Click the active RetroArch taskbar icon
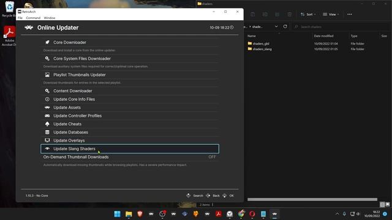The height and width of the screenshot is (220, 392). coord(274,214)
